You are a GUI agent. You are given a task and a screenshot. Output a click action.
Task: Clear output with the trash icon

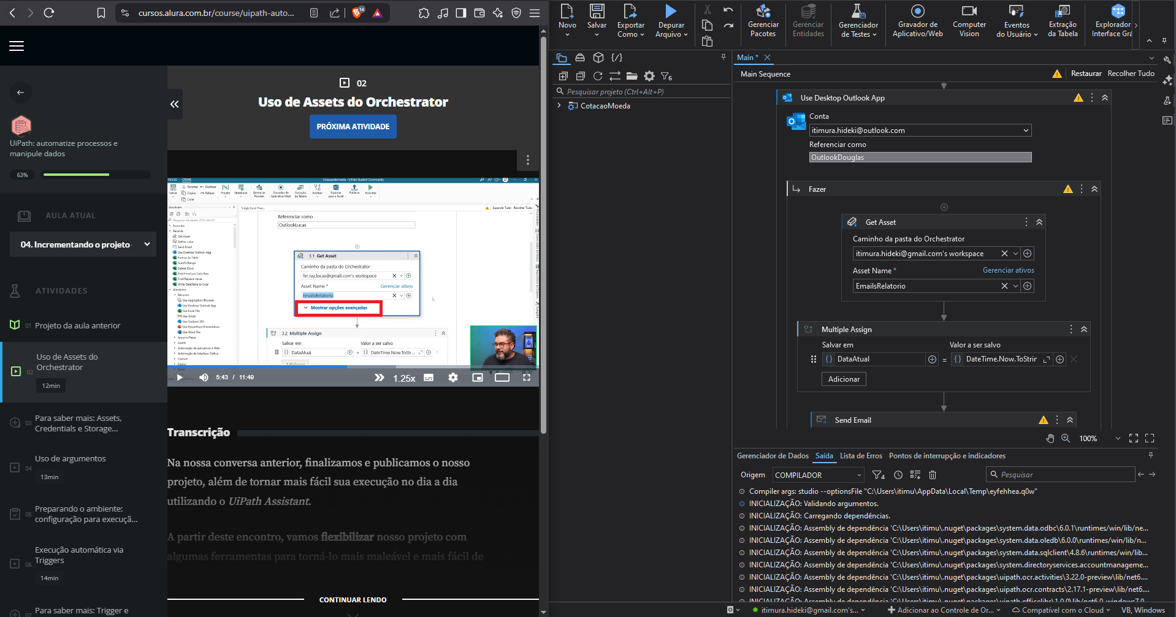point(933,475)
